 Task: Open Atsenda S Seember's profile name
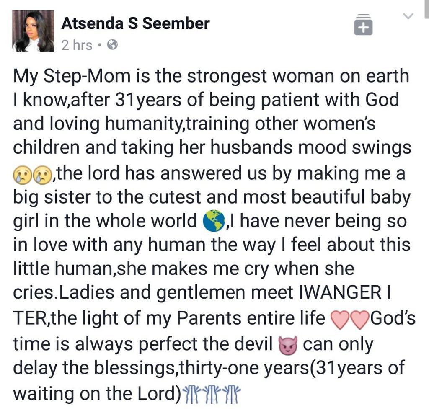[x=135, y=23]
